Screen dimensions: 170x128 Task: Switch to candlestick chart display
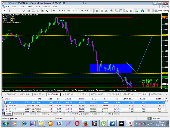pyautogui.click(x=102, y=11)
